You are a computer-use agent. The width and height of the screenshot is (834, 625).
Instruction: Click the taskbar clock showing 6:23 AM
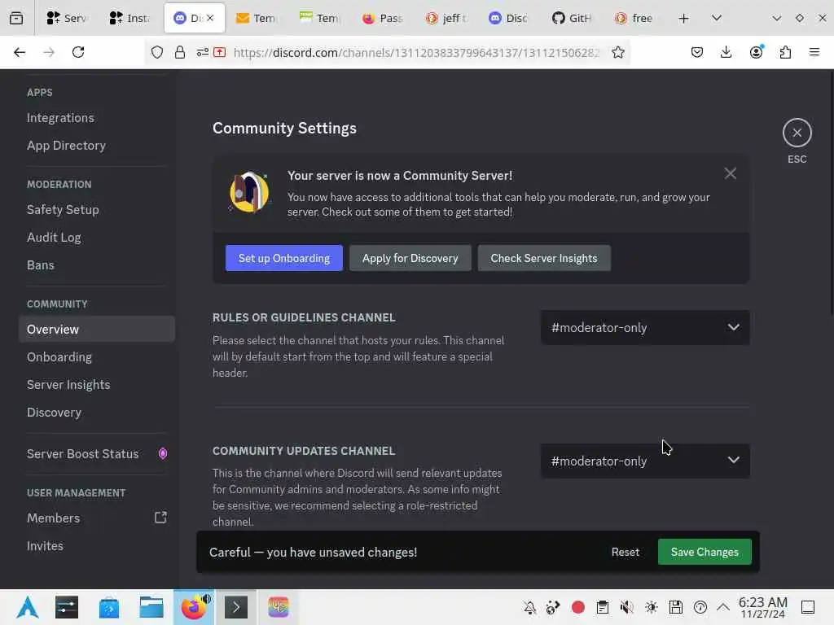(762, 607)
